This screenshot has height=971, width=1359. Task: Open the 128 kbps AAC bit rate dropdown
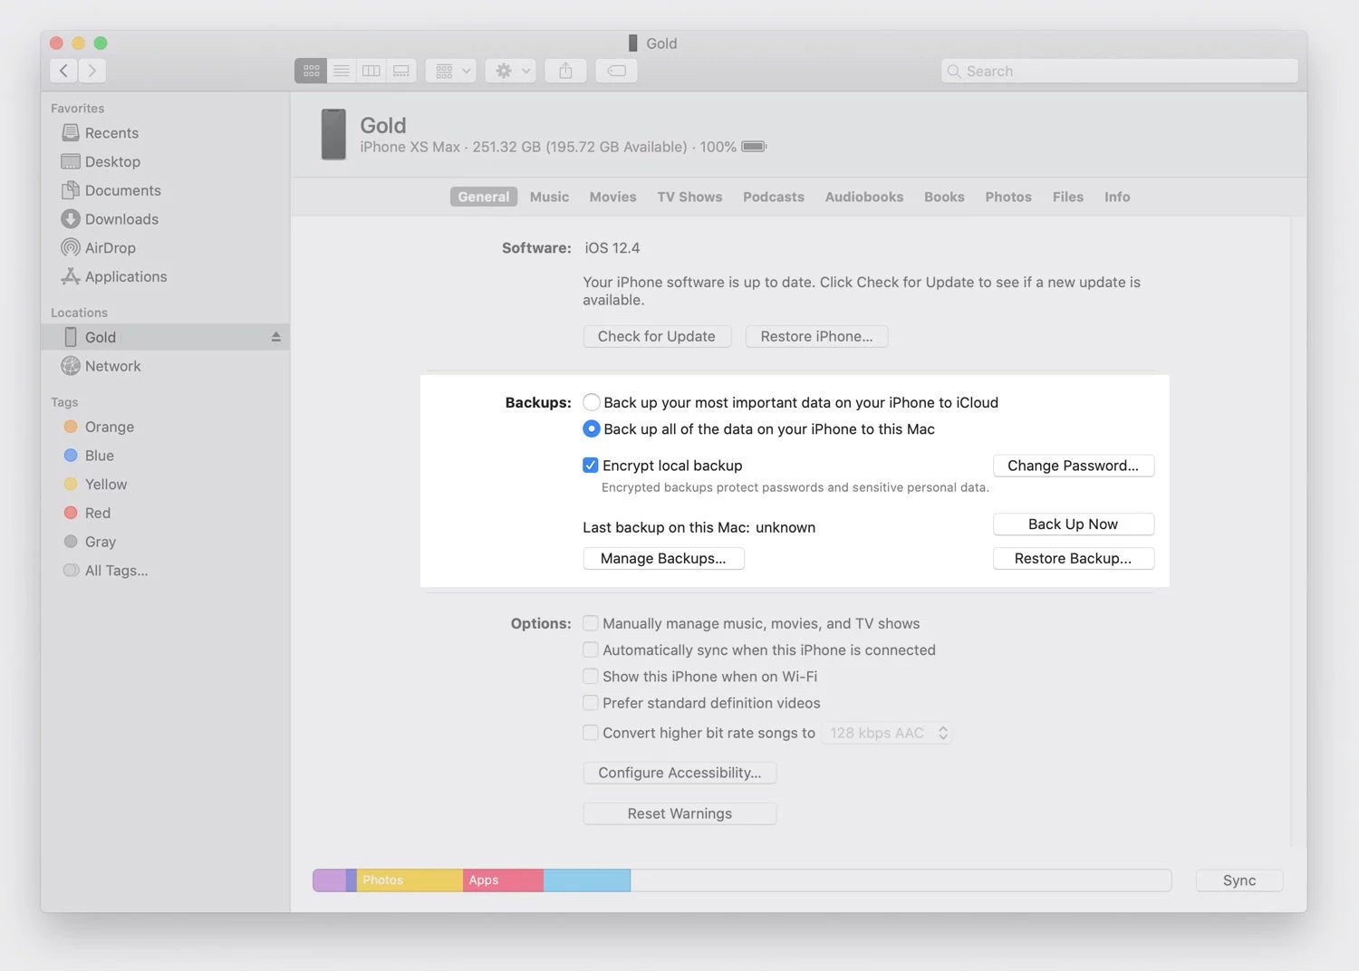coord(887,733)
